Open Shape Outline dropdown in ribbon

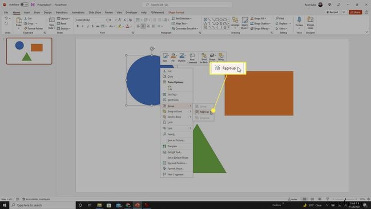[260, 23]
